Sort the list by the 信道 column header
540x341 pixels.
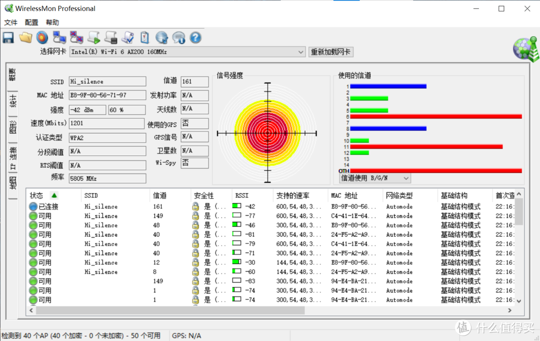pos(170,195)
